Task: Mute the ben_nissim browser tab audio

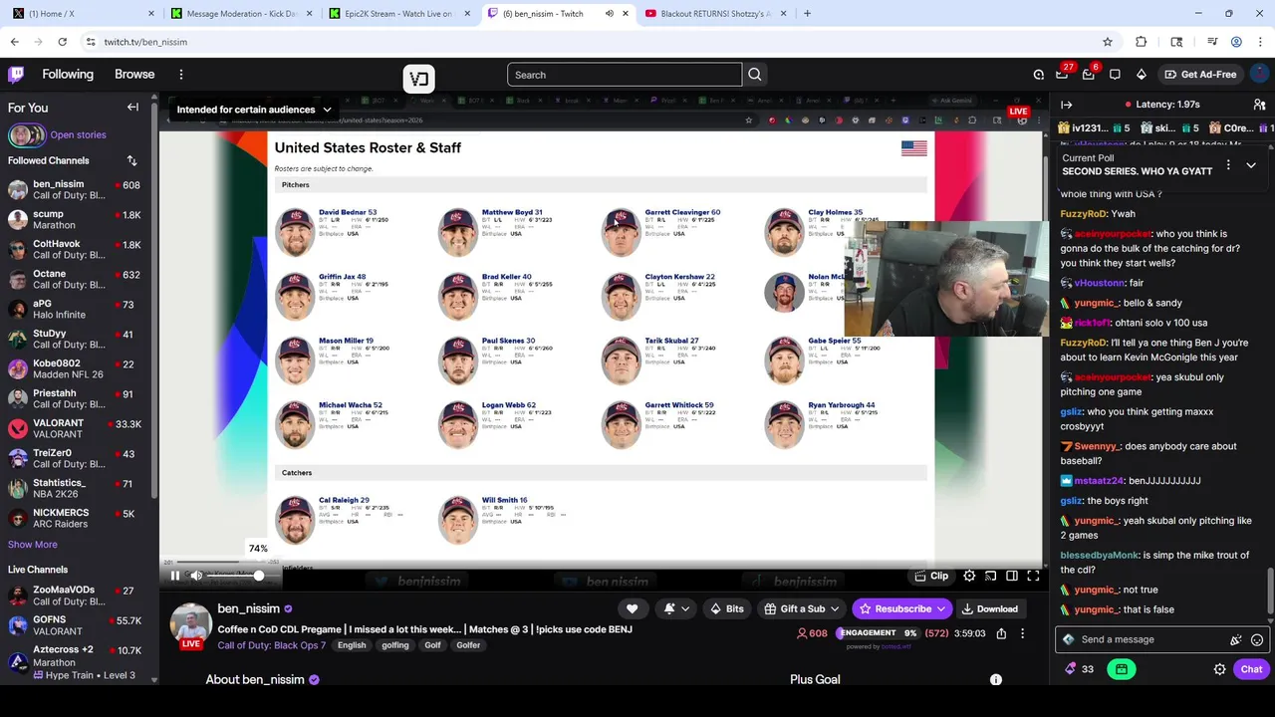Action: 610,13
